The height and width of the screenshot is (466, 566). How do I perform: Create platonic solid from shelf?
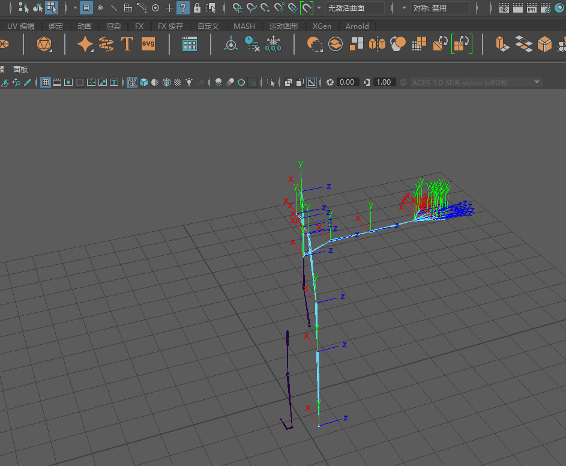pos(44,44)
